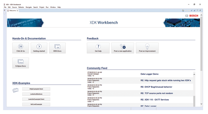This screenshot has height=114, width=208.
Task: Open the Eclipse-Docs tile
Action: [x=20, y=63]
